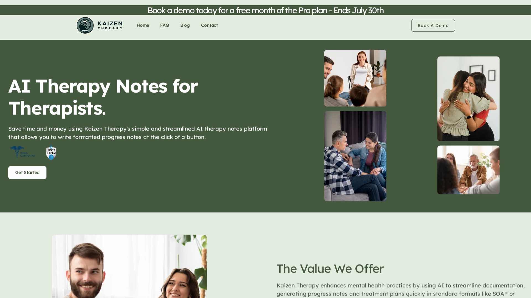Click the Book A Demo button

(x=433, y=25)
